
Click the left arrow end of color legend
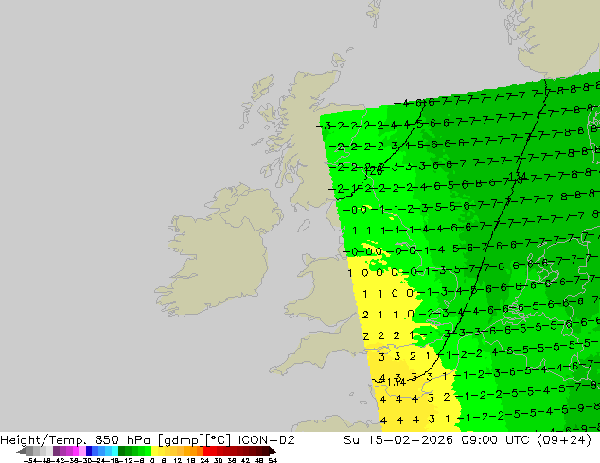point(22,452)
